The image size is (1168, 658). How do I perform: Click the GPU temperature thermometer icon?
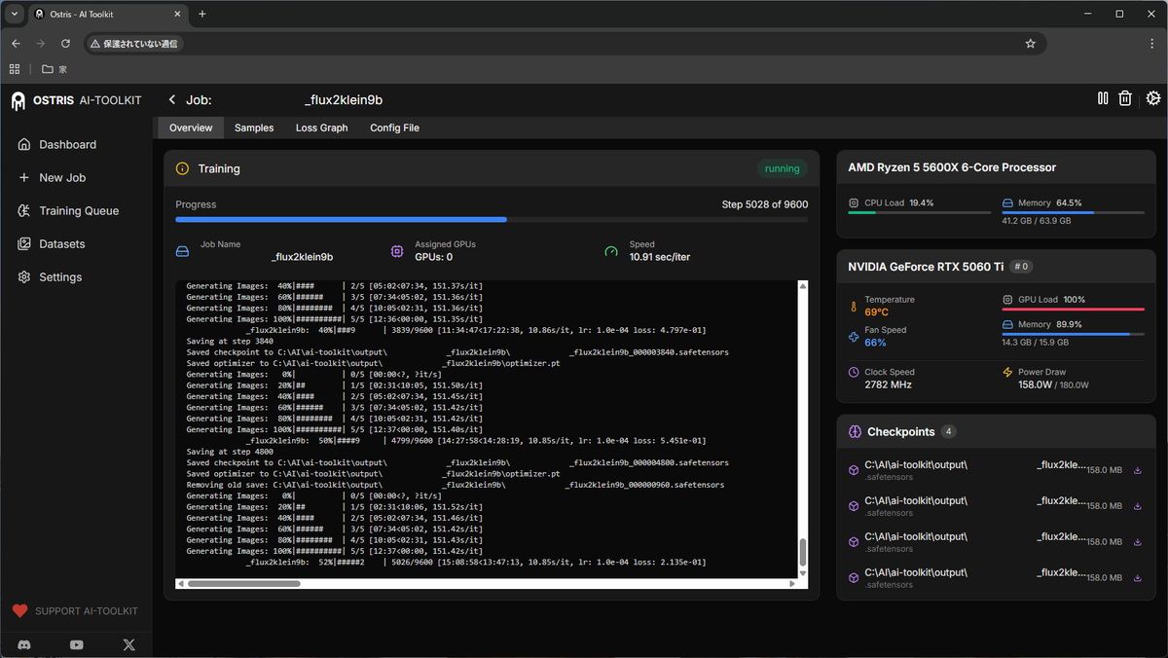(854, 306)
